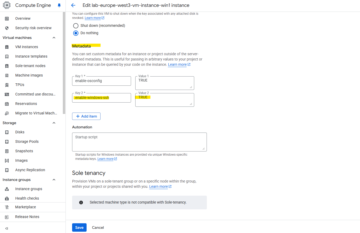Open the Reservations menu item

coord(26,104)
